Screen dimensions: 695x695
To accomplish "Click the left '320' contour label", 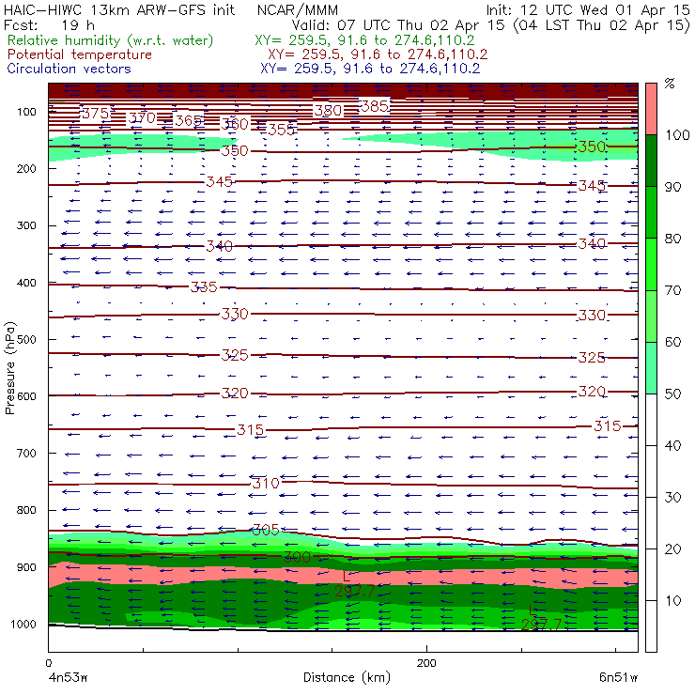I will 235,394.
